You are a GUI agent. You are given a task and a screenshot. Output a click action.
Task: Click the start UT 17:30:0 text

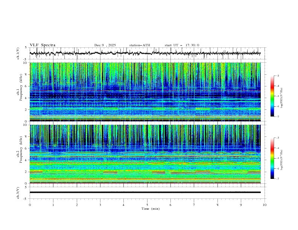click(182, 45)
